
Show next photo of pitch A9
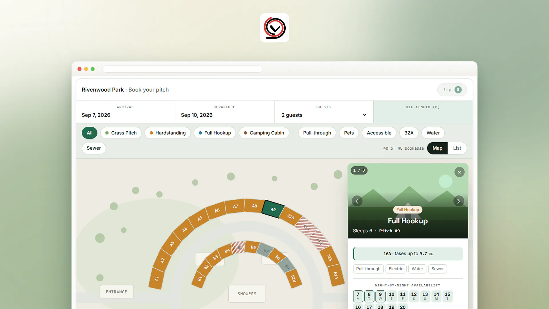pos(459,201)
